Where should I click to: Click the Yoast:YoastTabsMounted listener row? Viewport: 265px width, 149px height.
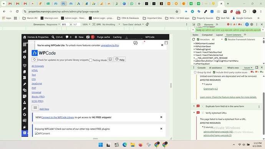[x=208, y=52]
